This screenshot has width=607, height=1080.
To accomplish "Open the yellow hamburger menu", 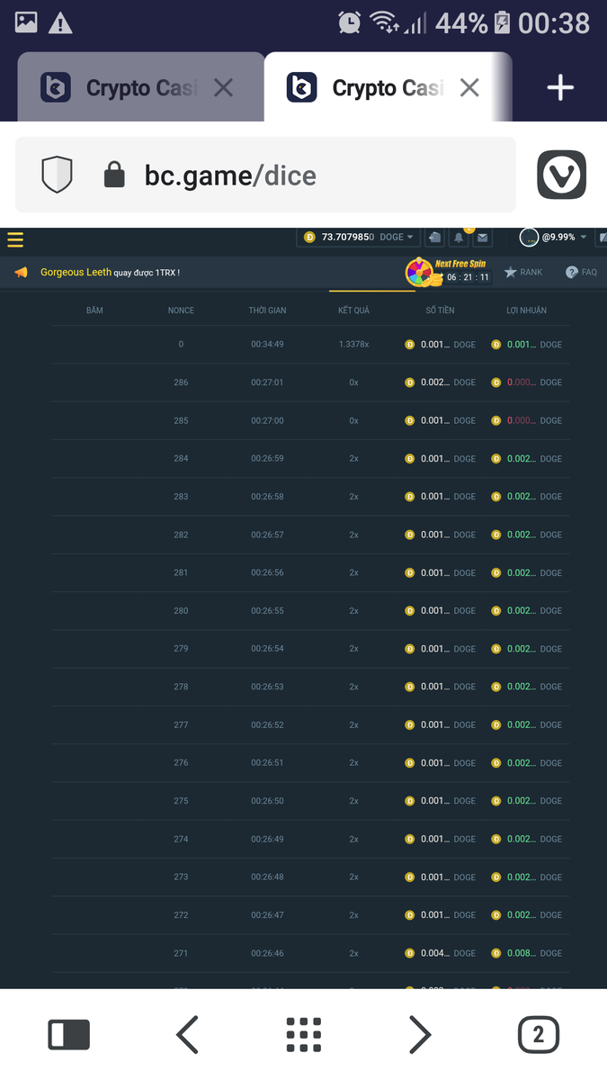I will 15,239.
